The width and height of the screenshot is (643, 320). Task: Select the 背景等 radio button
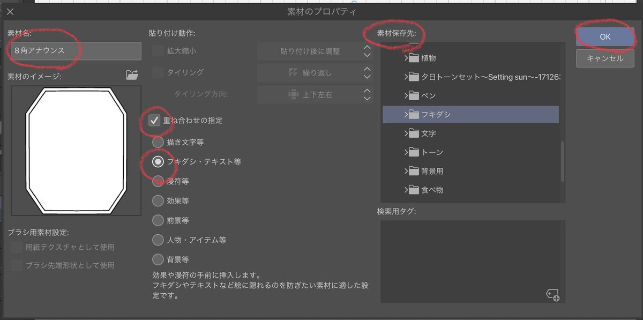[x=158, y=259]
